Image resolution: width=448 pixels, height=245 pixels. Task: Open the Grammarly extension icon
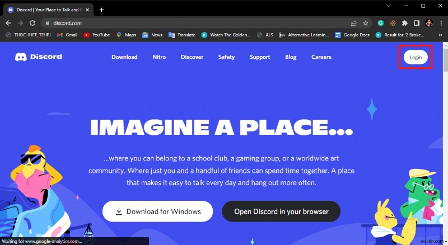(381, 23)
